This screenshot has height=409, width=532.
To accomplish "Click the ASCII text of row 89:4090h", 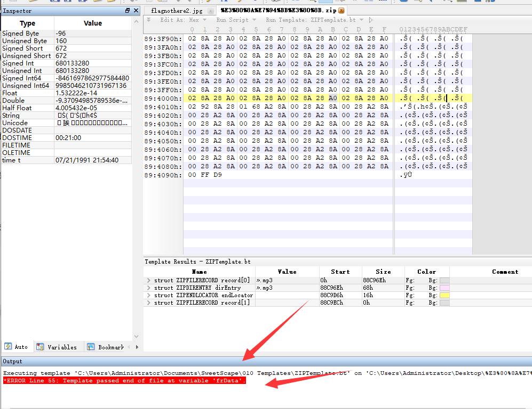I will click(x=406, y=175).
